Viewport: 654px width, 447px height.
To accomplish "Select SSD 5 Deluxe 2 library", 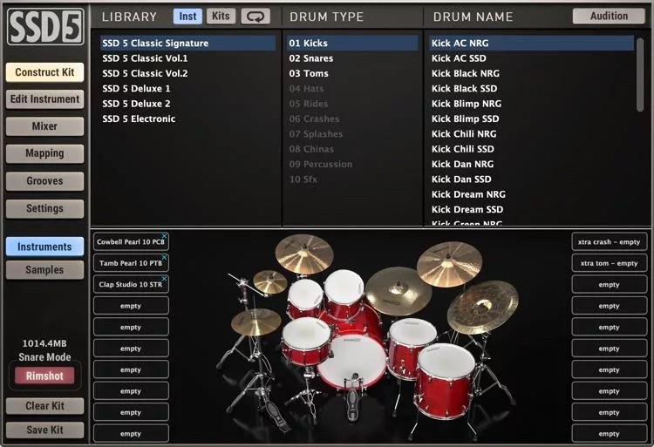I will pos(187,104).
